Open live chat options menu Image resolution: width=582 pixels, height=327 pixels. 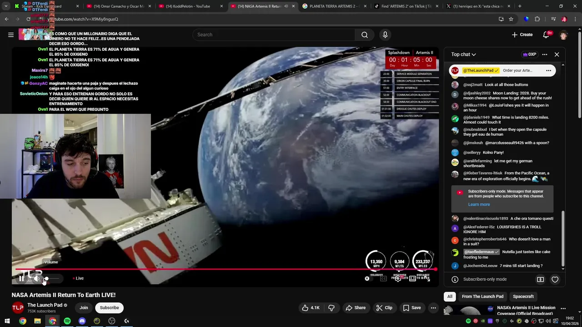pos(545,54)
